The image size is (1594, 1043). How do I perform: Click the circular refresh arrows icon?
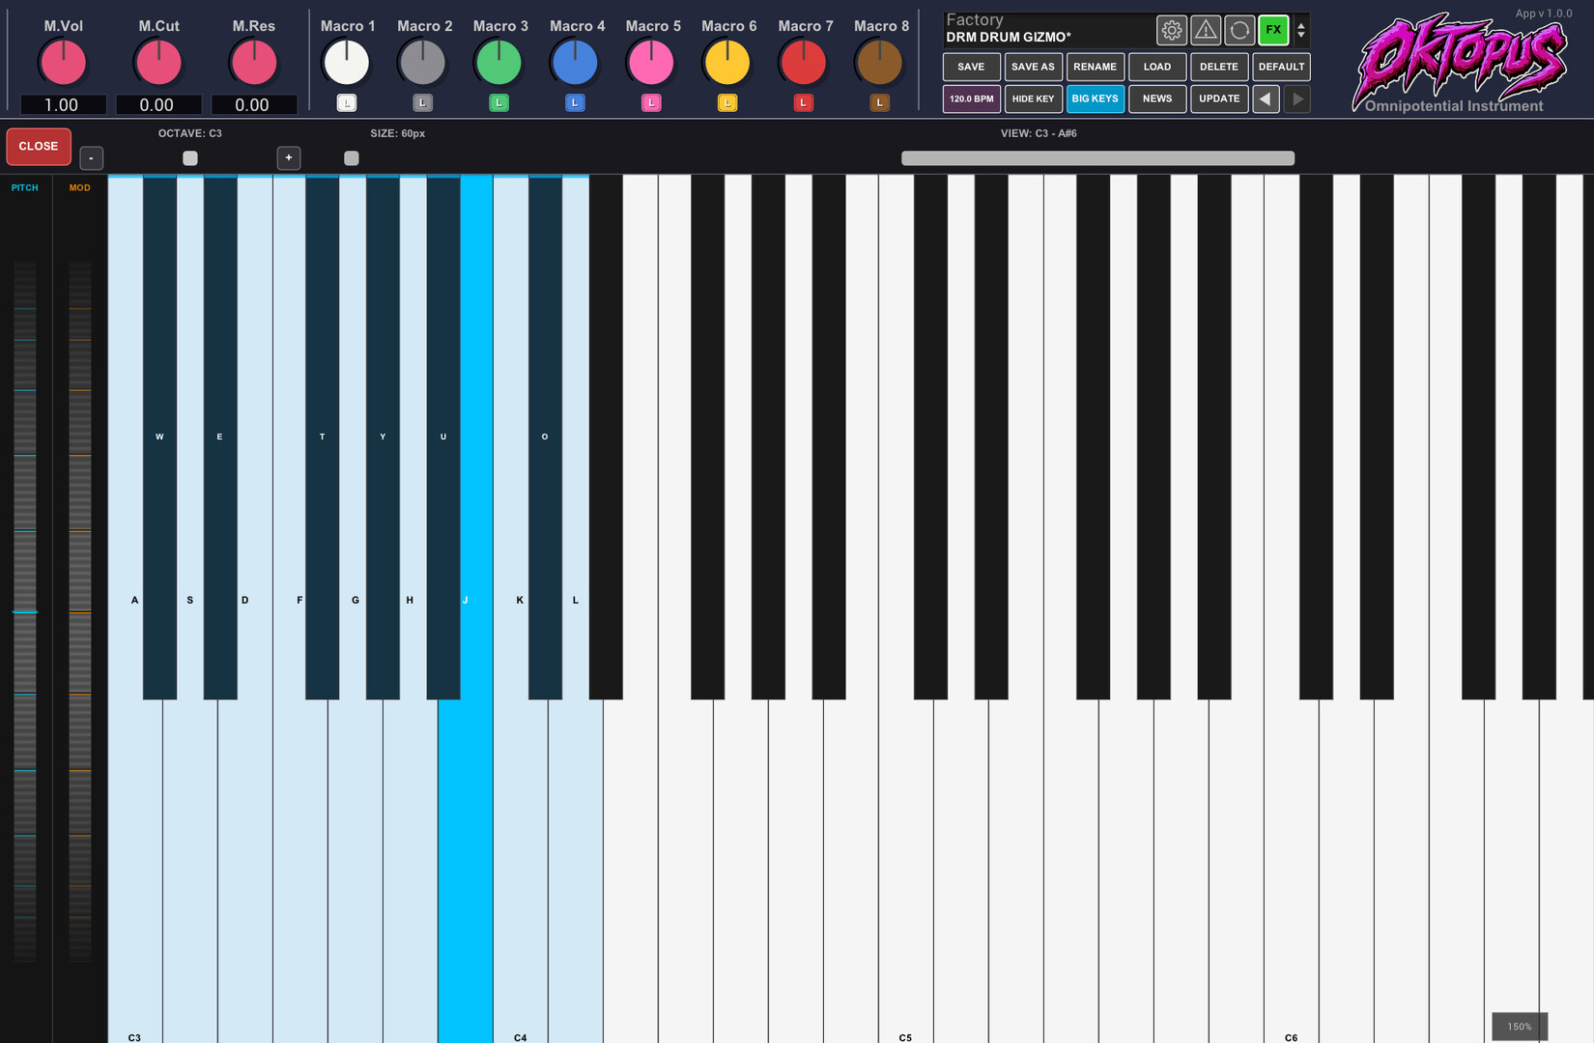(1239, 31)
